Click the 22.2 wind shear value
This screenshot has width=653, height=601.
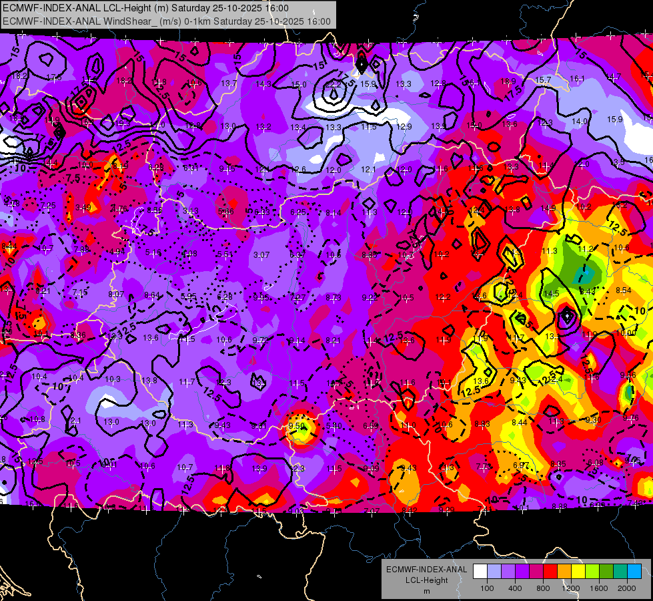click(333, 84)
